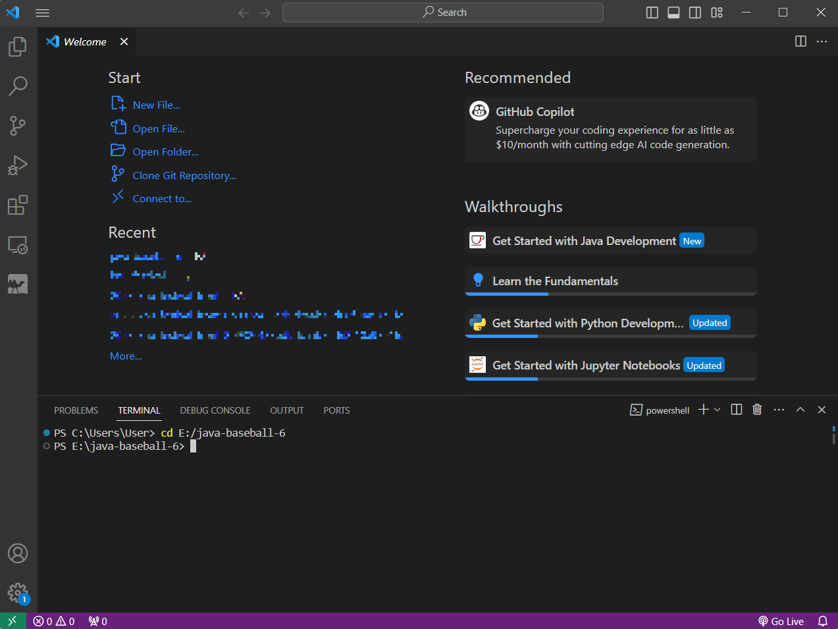The width and height of the screenshot is (838, 629).
Task: Show errors and warnings in status bar
Action: tap(54, 621)
